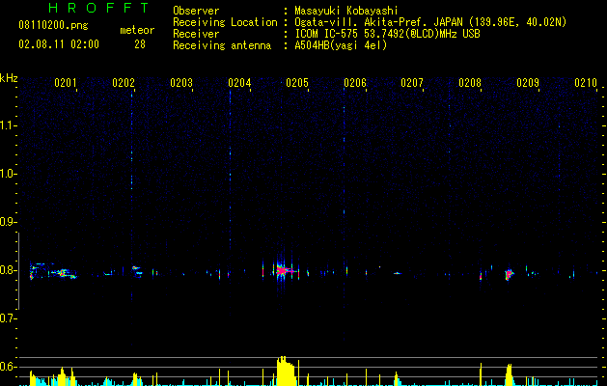The image size is (607, 386).
Task: Click the 0207 time marker
Action: point(412,83)
